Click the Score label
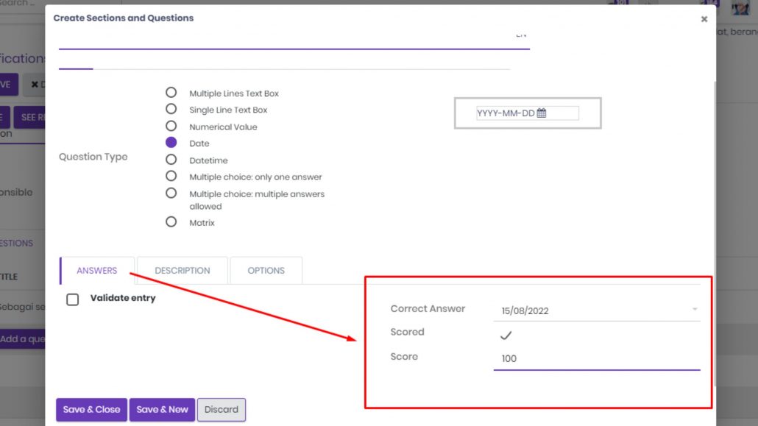758x426 pixels. tap(404, 356)
